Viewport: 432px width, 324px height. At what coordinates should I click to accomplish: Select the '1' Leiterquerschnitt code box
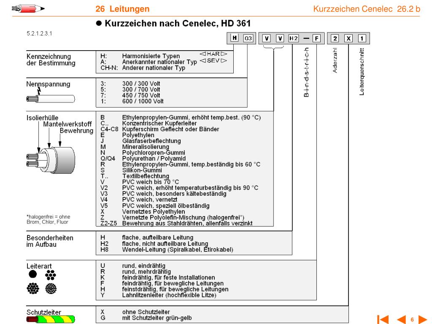pos(362,38)
